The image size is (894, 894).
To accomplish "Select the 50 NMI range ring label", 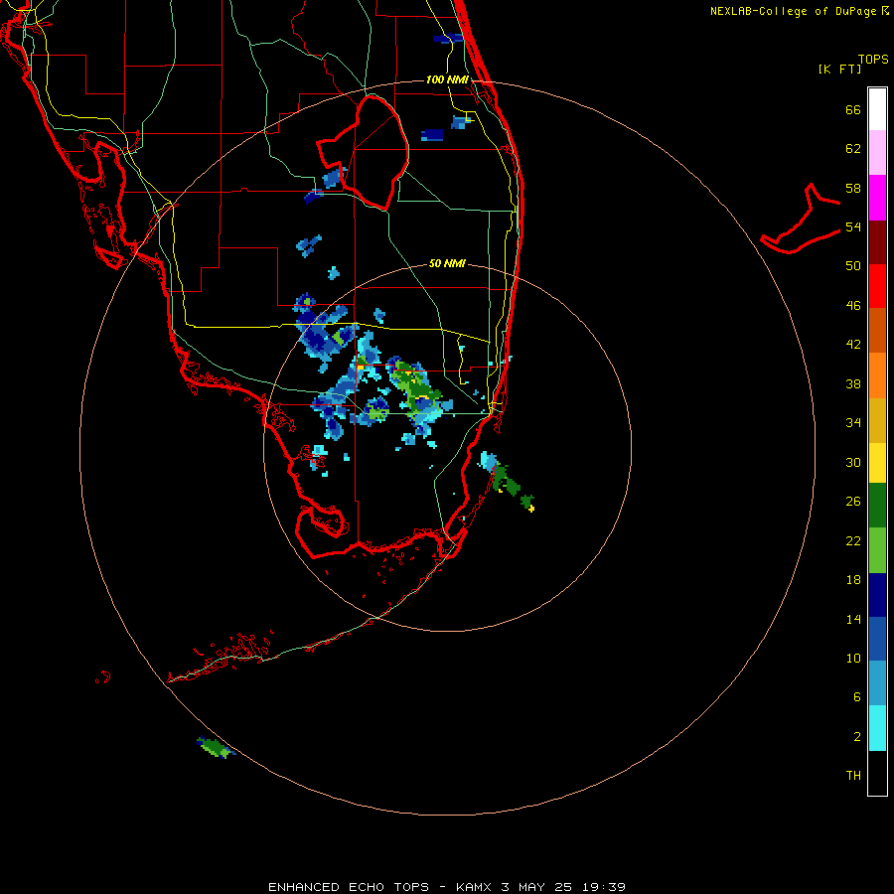I will (x=447, y=263).
